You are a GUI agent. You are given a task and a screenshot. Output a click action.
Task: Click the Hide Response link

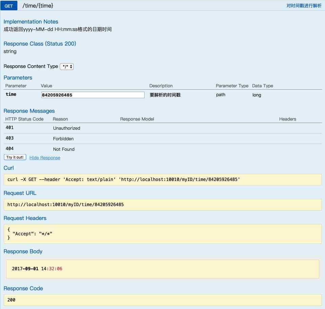(45, 158)
